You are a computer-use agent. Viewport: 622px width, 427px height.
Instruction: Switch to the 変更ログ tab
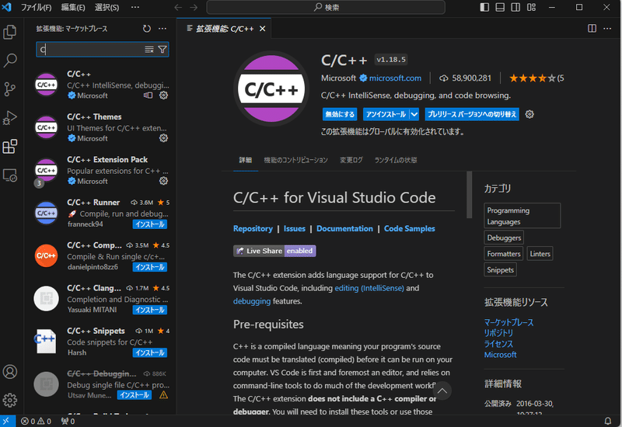(351, 160)
